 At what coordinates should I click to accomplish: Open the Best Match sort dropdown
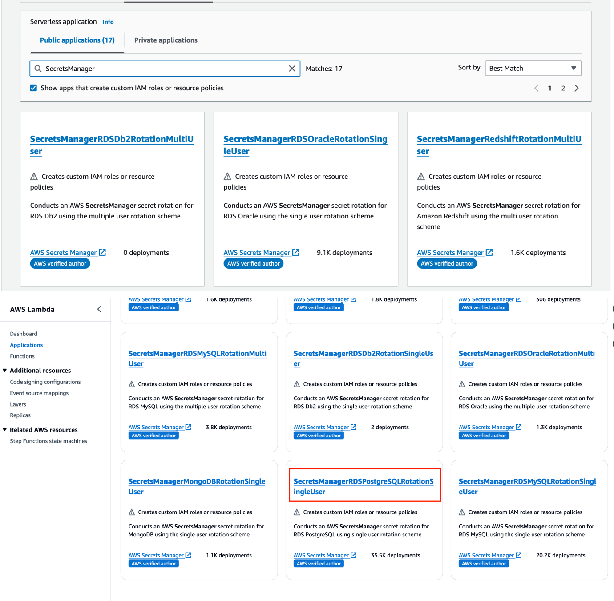click(533, 68)
